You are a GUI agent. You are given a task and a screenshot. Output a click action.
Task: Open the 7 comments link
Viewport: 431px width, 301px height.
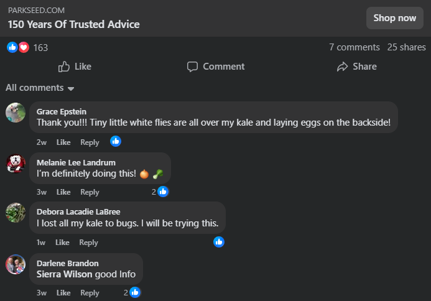[x=354, y=47]
